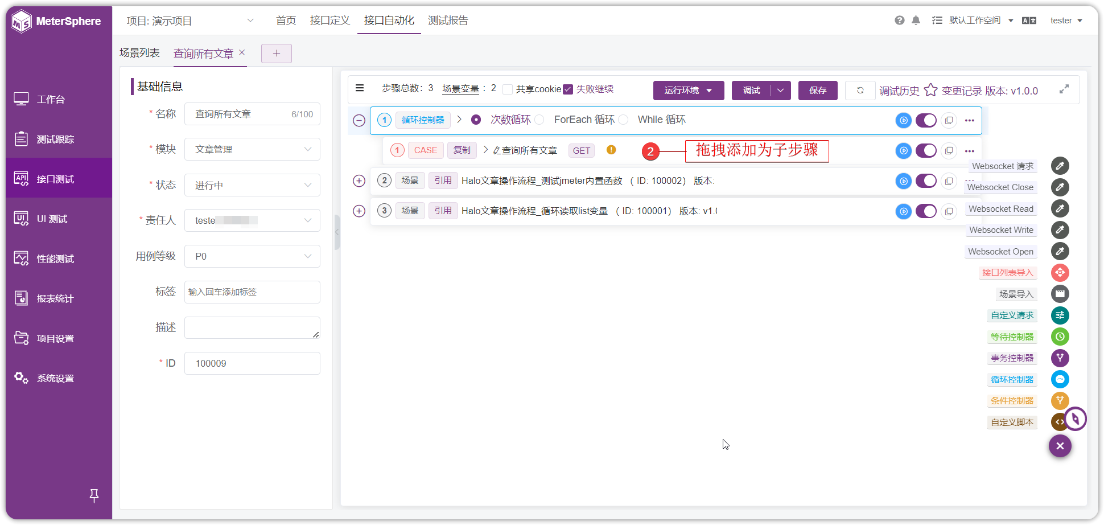This screenshot has width=1104, height=525.
Task: Open the 接口定义 top menu
Action: [330, 20]
